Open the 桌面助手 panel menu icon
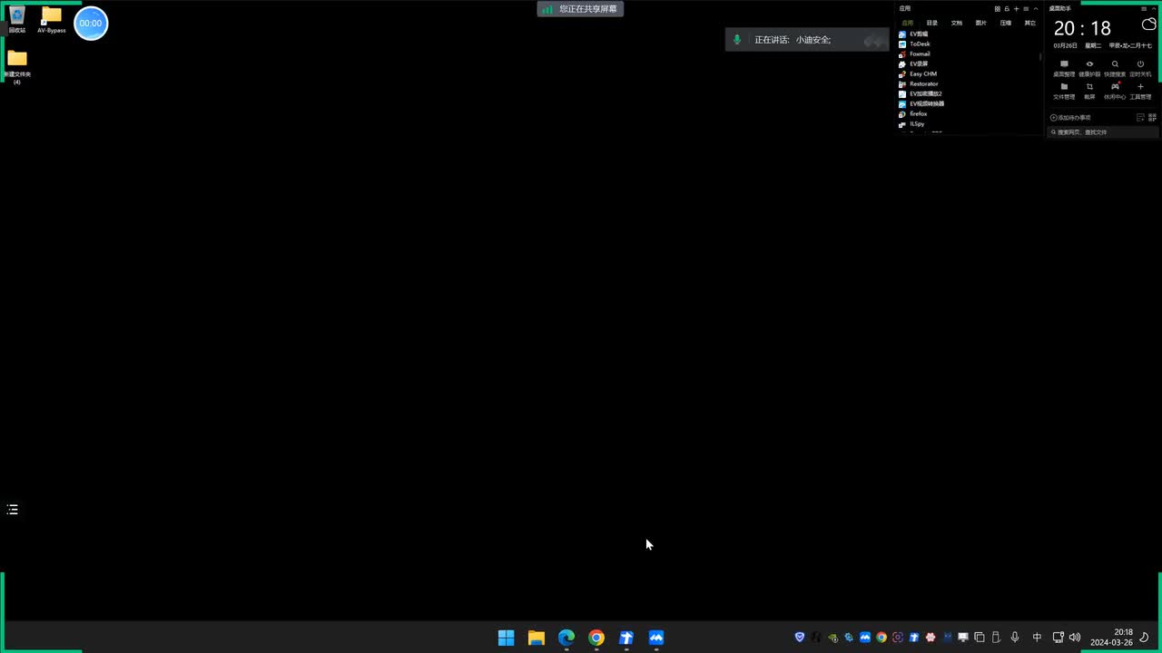Screen dimensions: 1162x653 coord(1144,8)
